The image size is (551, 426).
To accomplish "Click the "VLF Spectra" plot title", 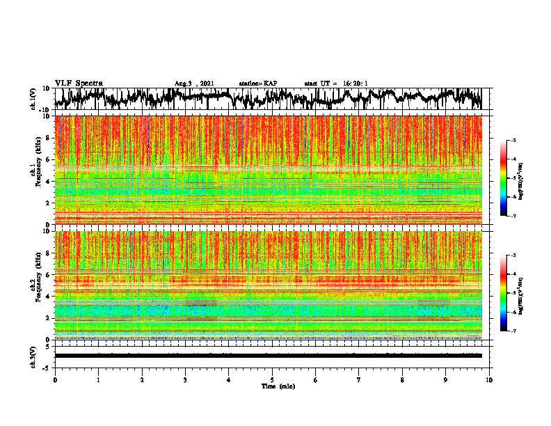I will (x=79, y=84).
